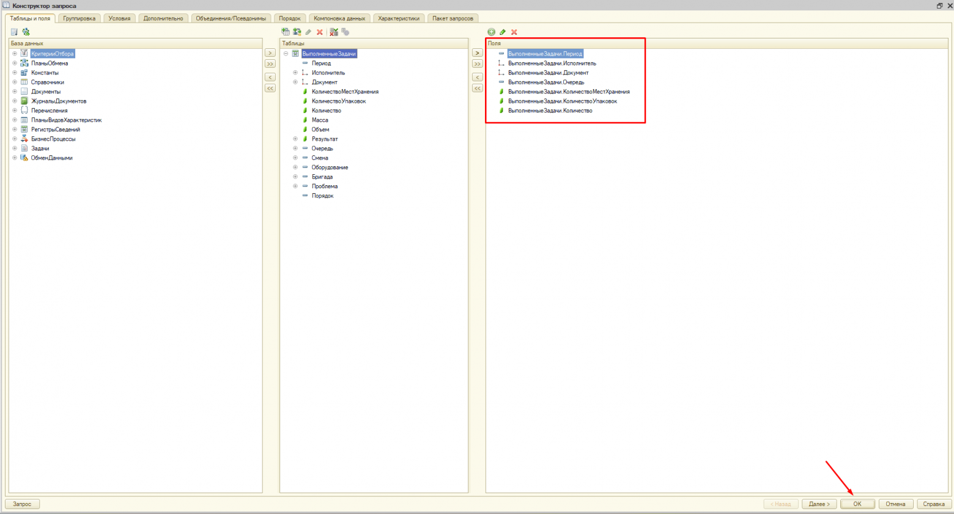The image size is (954, 514).
Task: Click the green journal icon beside ЖурналыДокументов
Action: coord(24,101)
